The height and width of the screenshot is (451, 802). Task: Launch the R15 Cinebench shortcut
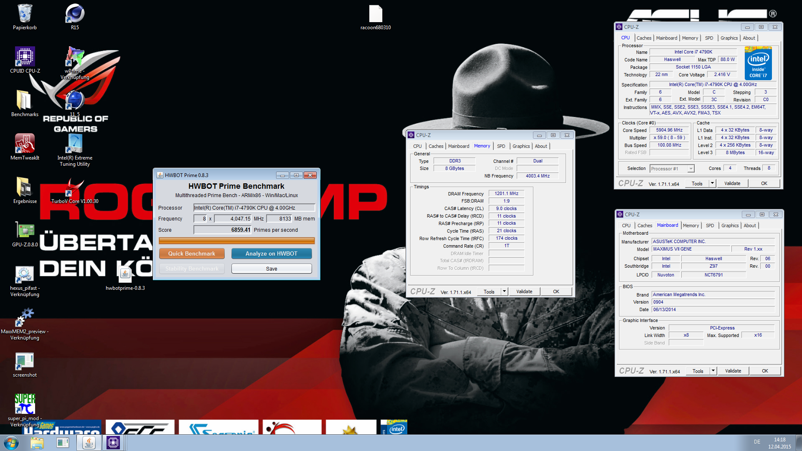coord(75,17)
